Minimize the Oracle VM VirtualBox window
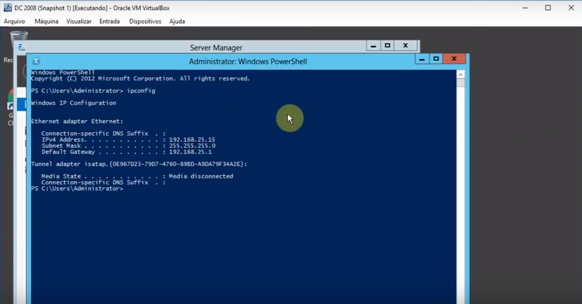This screenshot has height=304, width=582. (525, 8)
